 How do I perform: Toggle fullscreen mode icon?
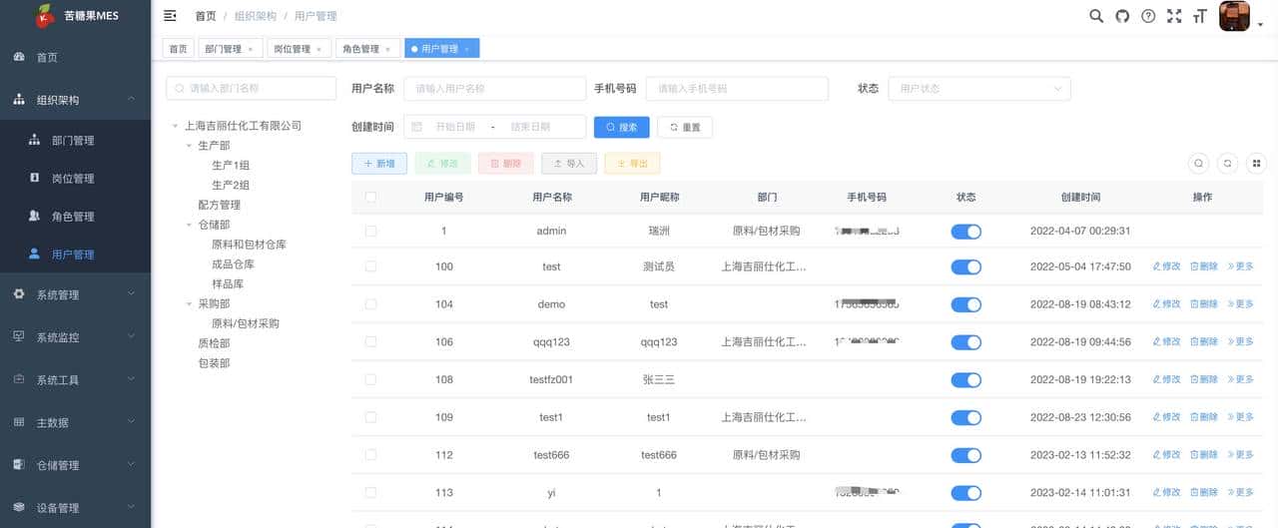click(x=1174, y=16)
